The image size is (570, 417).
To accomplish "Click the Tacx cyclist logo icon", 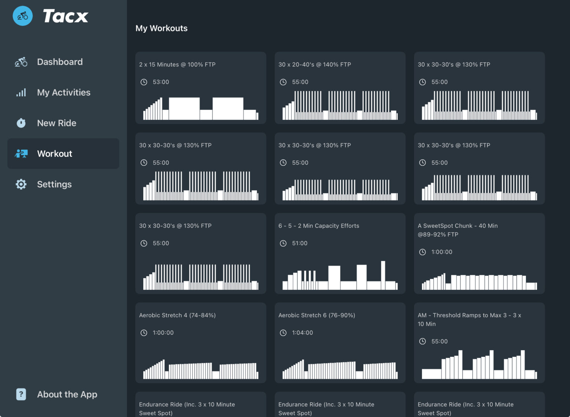I will [23, 16].
